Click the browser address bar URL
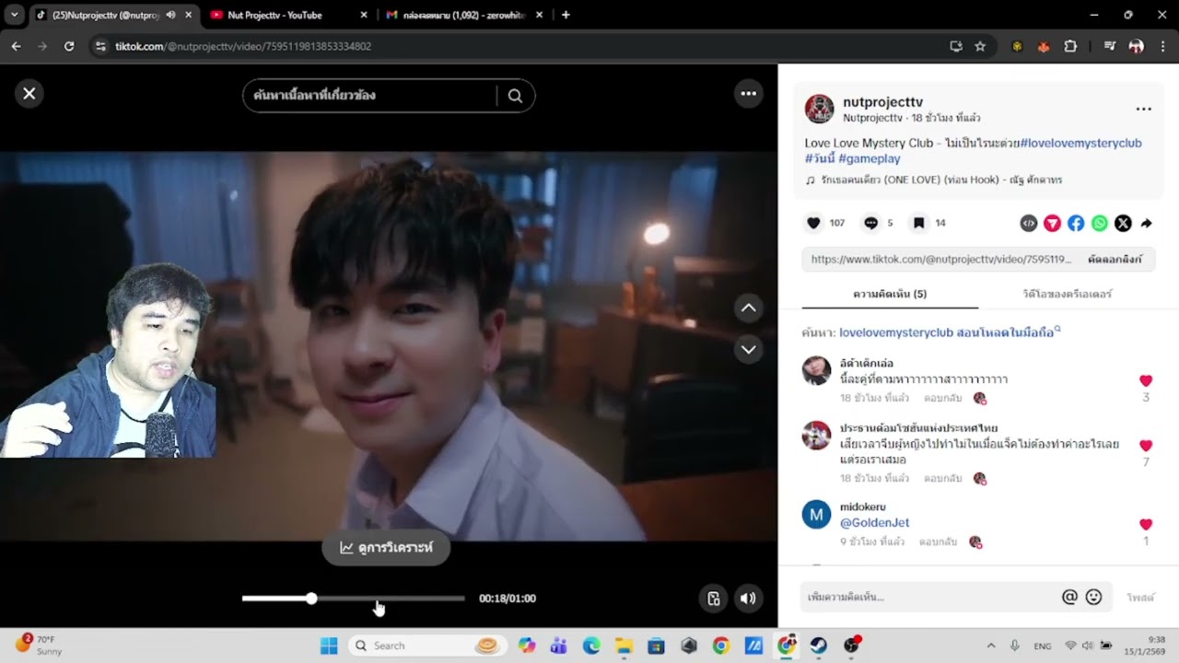This screenshot has height=663, width=1179. [243, 46]
